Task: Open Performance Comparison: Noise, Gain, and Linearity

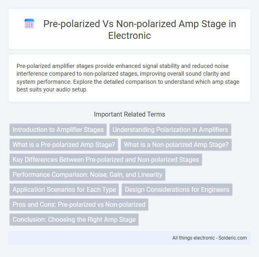Action: [87, 174]
